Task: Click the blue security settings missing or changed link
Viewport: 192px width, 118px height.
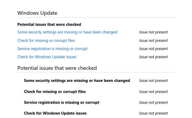Action: click(x=67, y=32)
